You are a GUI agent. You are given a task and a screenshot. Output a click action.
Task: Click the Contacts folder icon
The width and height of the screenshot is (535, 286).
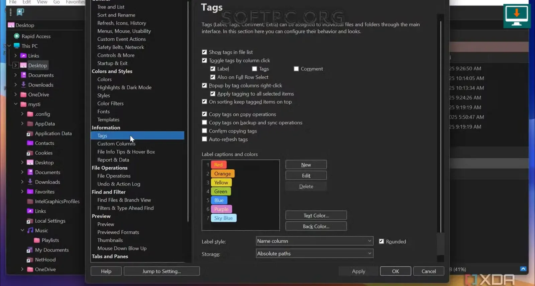pyautogui.click(x=30, y=143)
